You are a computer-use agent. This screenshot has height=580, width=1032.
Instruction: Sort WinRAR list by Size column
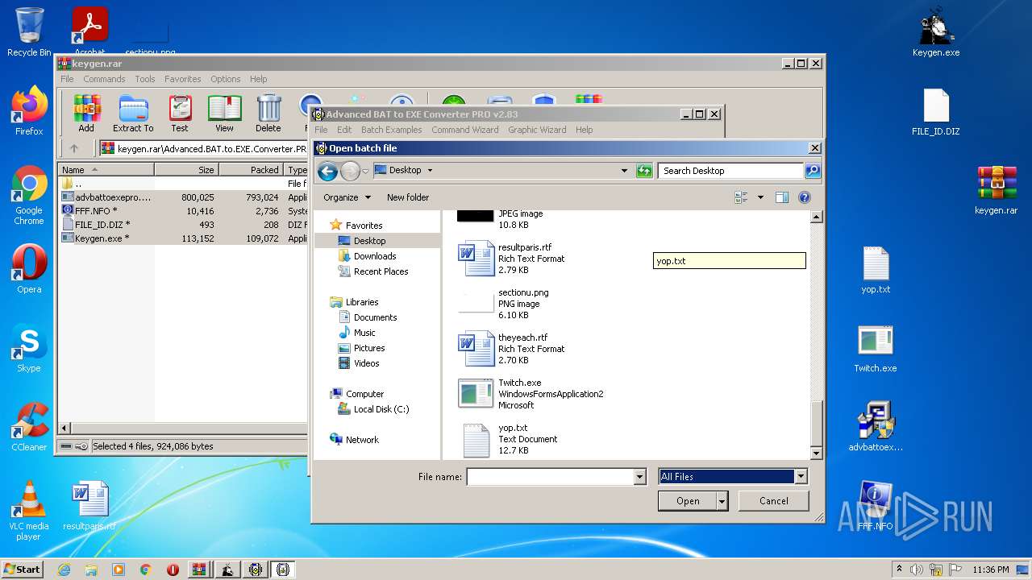click(x=186, y=170)
